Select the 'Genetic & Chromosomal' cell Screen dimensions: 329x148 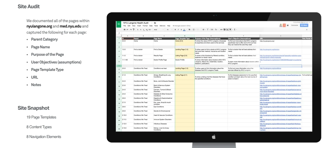pyautogui.click(x=164, y=112)
